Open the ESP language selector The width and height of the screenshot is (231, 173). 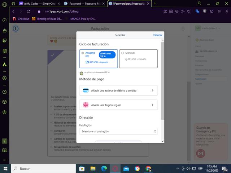tap(200, 169)
